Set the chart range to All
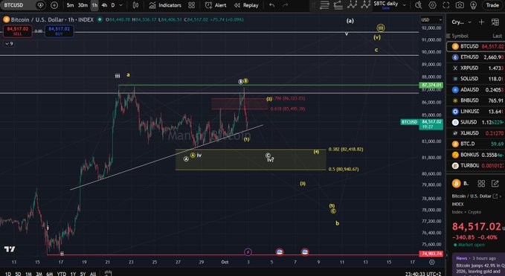 coord(93,274)
